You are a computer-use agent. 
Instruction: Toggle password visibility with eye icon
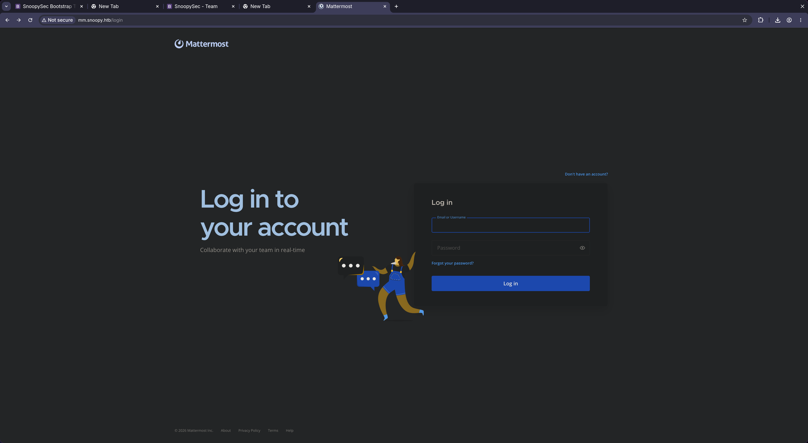coord(582,248)
